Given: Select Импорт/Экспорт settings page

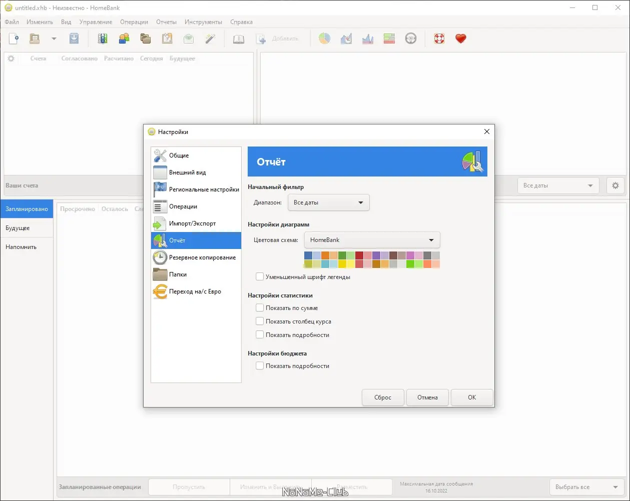Looking at the screenshot, I should (x=196, y=223).
